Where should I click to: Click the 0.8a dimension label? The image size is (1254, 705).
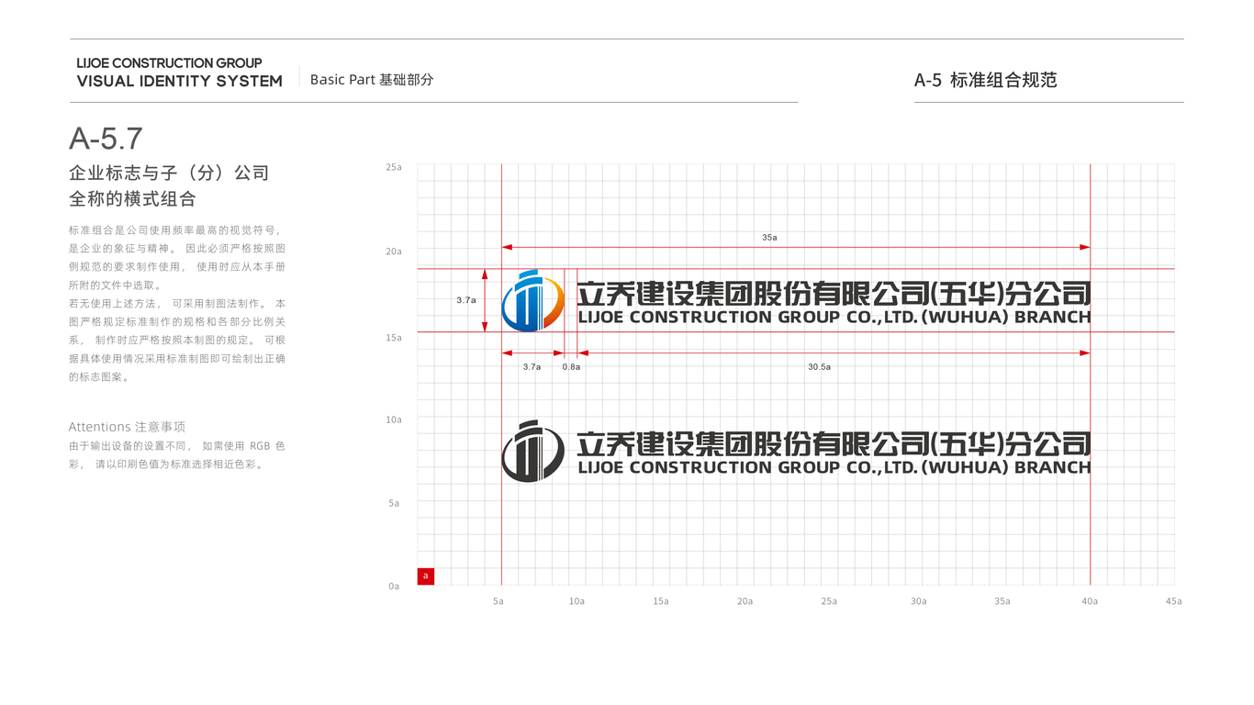[x=571, y=366]
